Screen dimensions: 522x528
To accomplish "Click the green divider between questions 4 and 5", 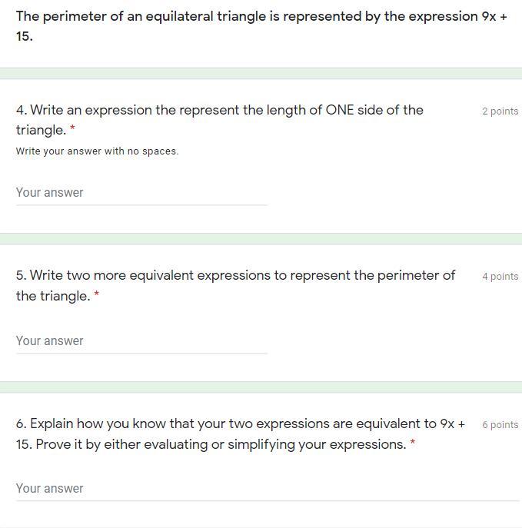I will (x=261, y=239).
